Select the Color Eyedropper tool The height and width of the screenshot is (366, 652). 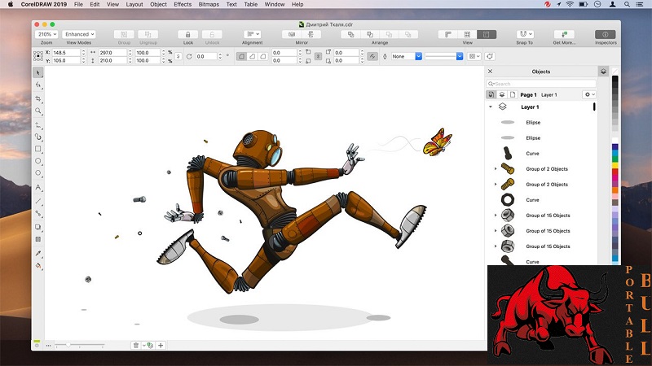pos(37,253)
